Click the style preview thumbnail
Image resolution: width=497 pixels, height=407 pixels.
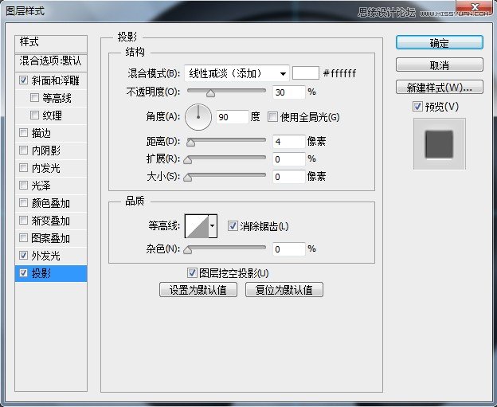[440, 144]
